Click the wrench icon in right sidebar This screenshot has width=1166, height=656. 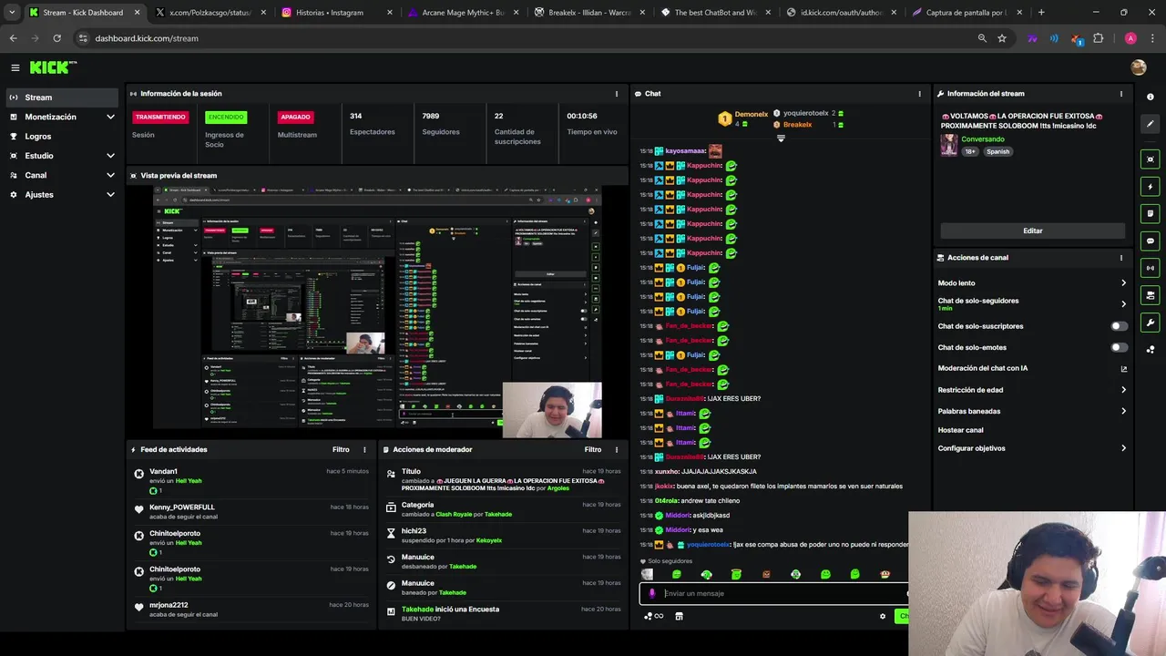1151,323
